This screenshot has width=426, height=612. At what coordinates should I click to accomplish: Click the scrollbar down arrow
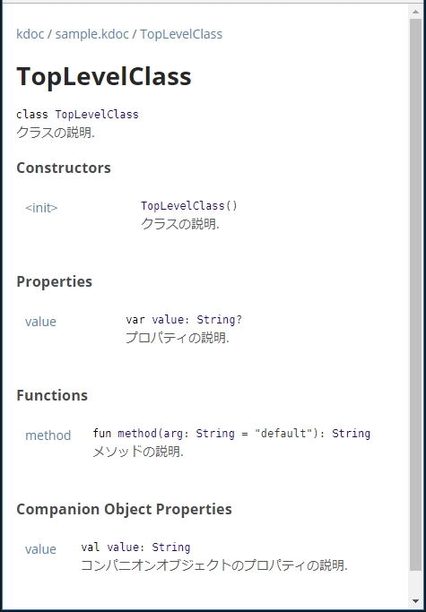416,601
